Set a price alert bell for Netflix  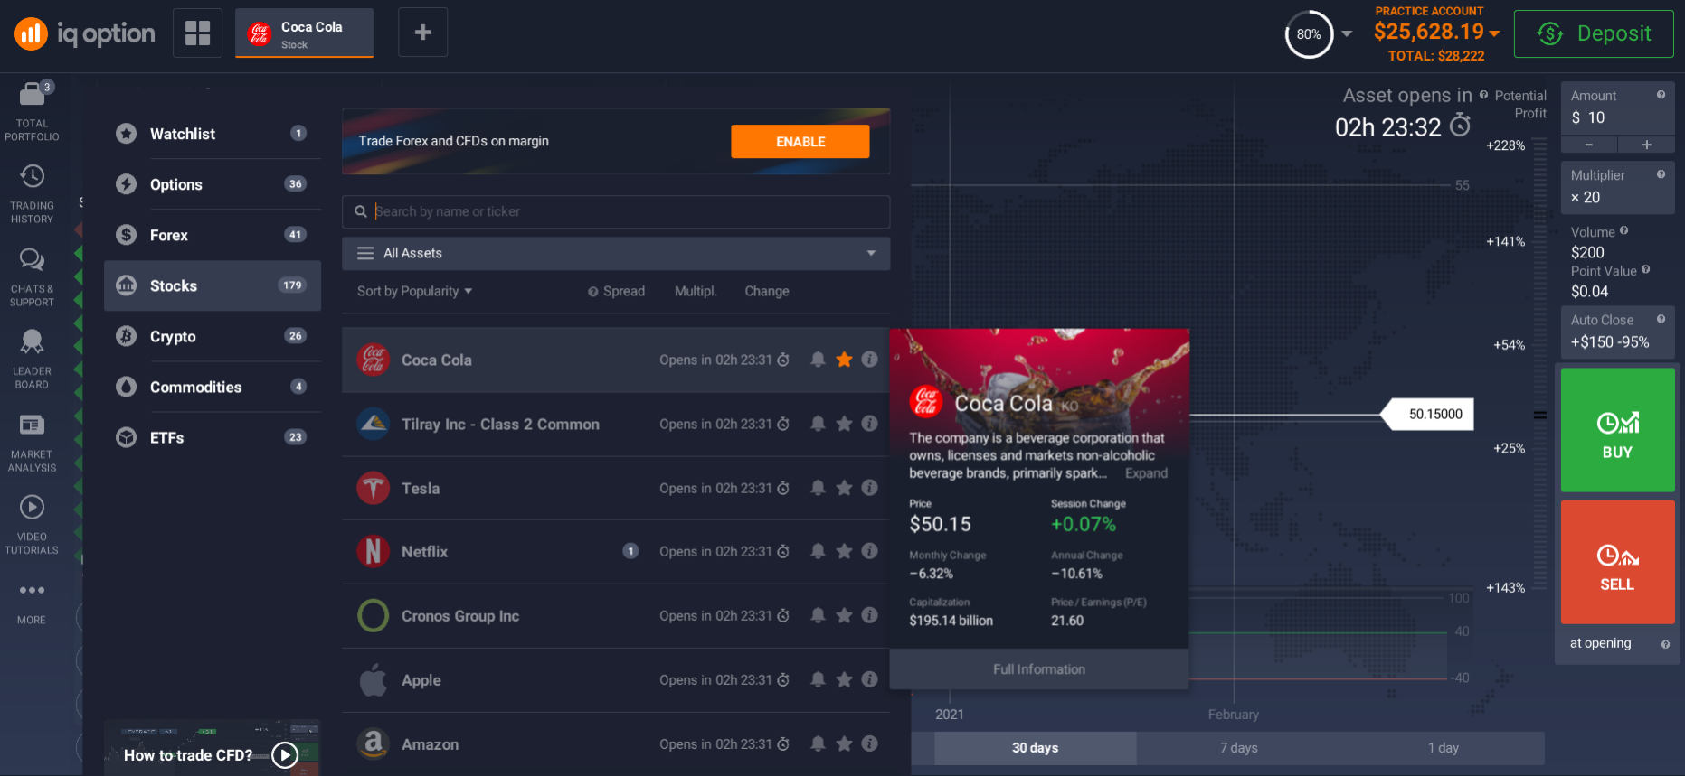point(818,551)
